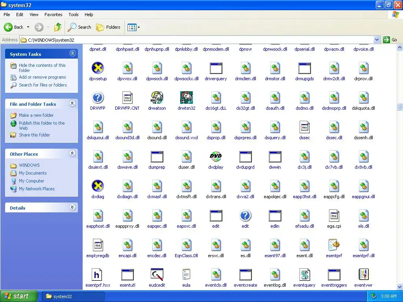Open the dpvsetup application icon
Image resolution: width=403 pixels, height=302 pixels.
tap(98, 68)
